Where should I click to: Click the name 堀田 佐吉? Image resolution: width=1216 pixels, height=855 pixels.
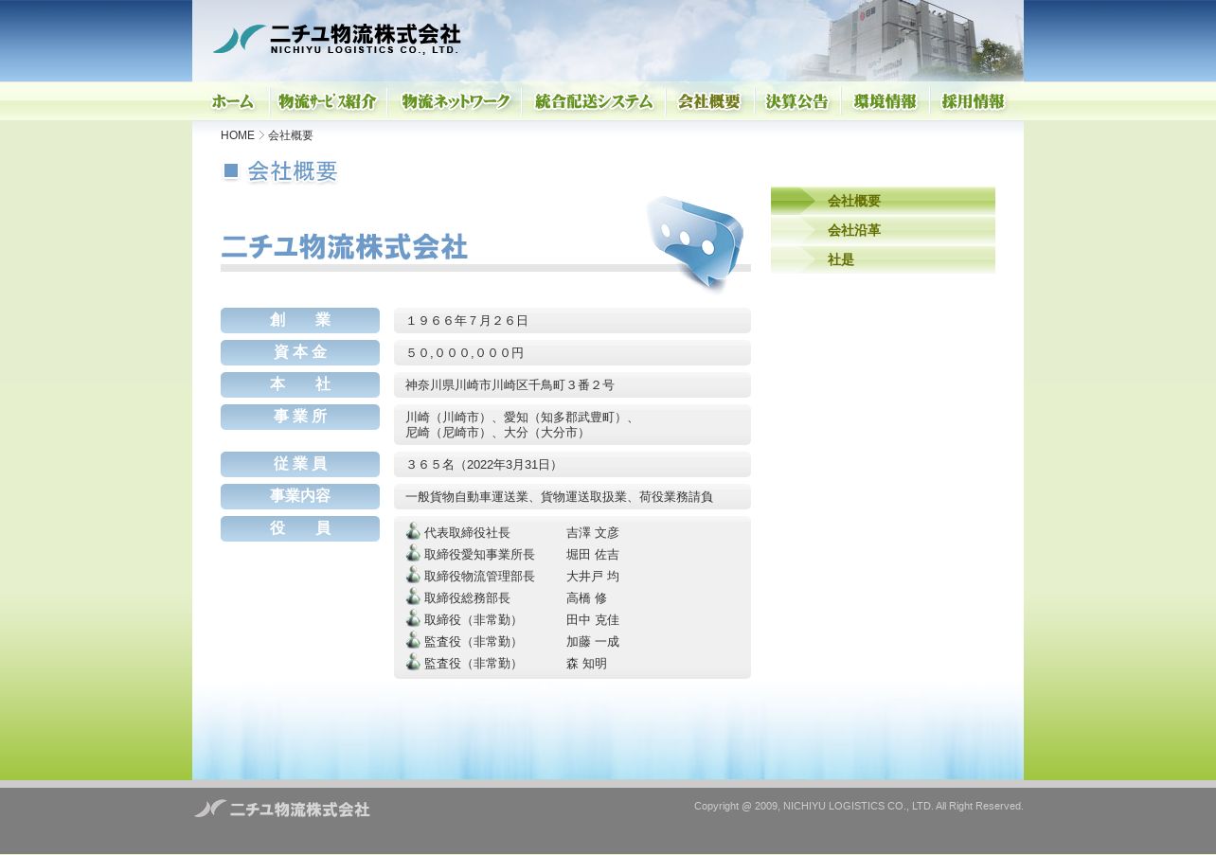pyautogui.click(x=593, y=555)
